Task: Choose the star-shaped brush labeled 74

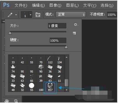Action: click(x=13, y=69)
